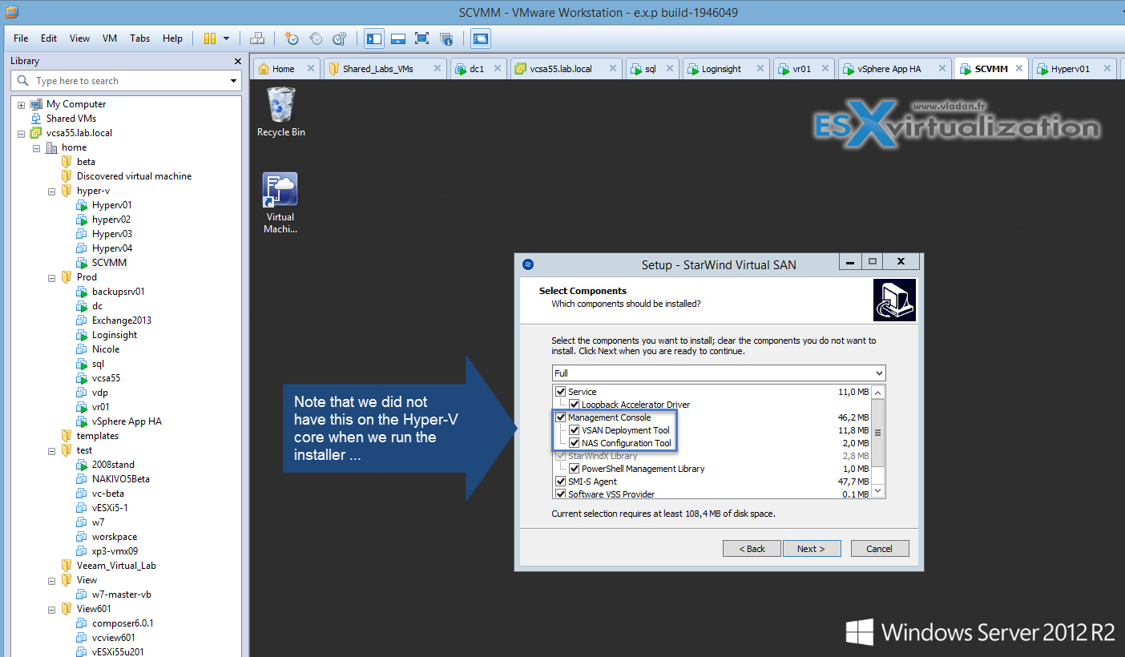Viewport: 1125px width, 657px height.
Task: Switch to the Shared_Labs_VMs tab
Action: pyautogui.click(x=386, y=69)
